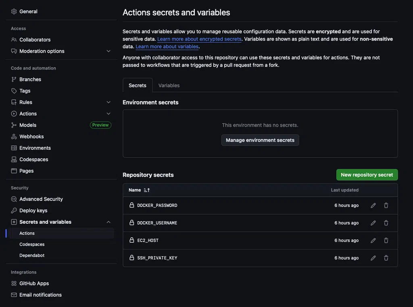Viewport: 413px width, 307px height.
Task: Click the mail icon beside Email notifications
Action: pyautogui.click(x=14, y=295)
